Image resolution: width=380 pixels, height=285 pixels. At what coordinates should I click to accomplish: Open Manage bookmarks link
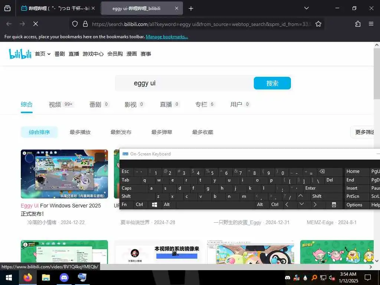167,37
